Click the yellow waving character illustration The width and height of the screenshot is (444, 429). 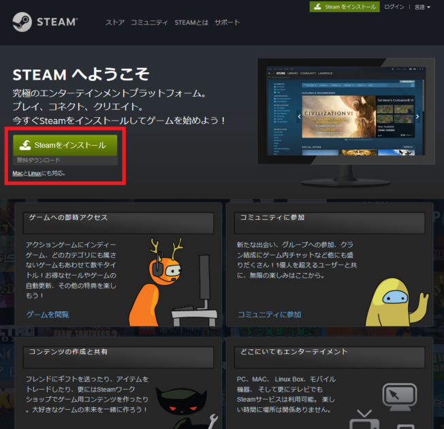tap(396, 302)
